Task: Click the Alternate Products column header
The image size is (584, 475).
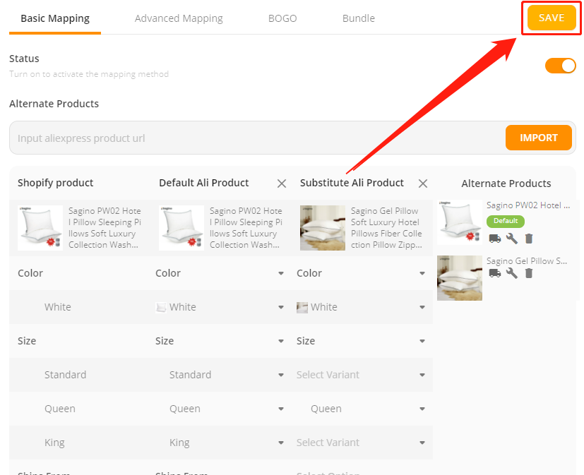Action: pyautogui.click(x=506, y=184)
